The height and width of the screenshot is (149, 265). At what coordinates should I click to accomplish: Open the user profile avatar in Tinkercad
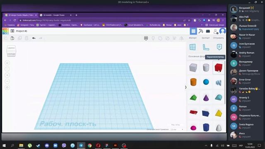(x=223, y=31)
